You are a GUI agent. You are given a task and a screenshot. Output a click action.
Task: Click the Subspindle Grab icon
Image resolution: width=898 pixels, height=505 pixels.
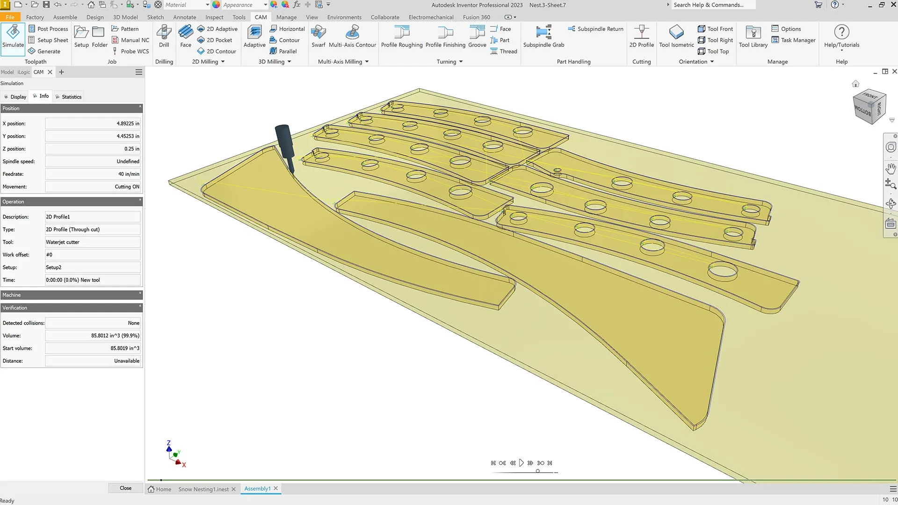(543, 36)
